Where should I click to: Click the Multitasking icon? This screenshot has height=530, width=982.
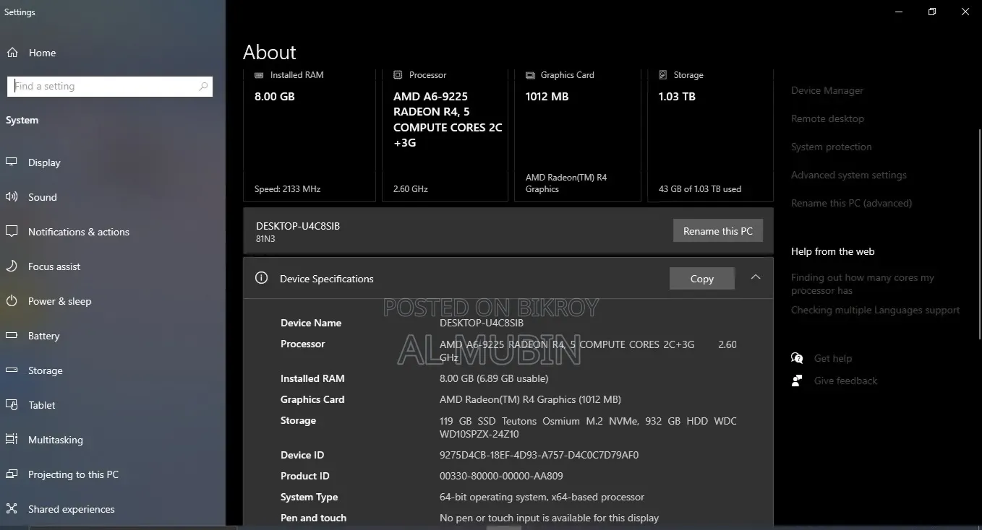coord(12,440)
